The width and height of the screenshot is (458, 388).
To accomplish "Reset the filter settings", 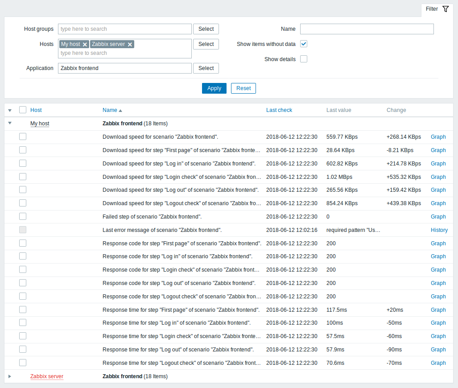I will pyautogui.click(x=243, y=88).
